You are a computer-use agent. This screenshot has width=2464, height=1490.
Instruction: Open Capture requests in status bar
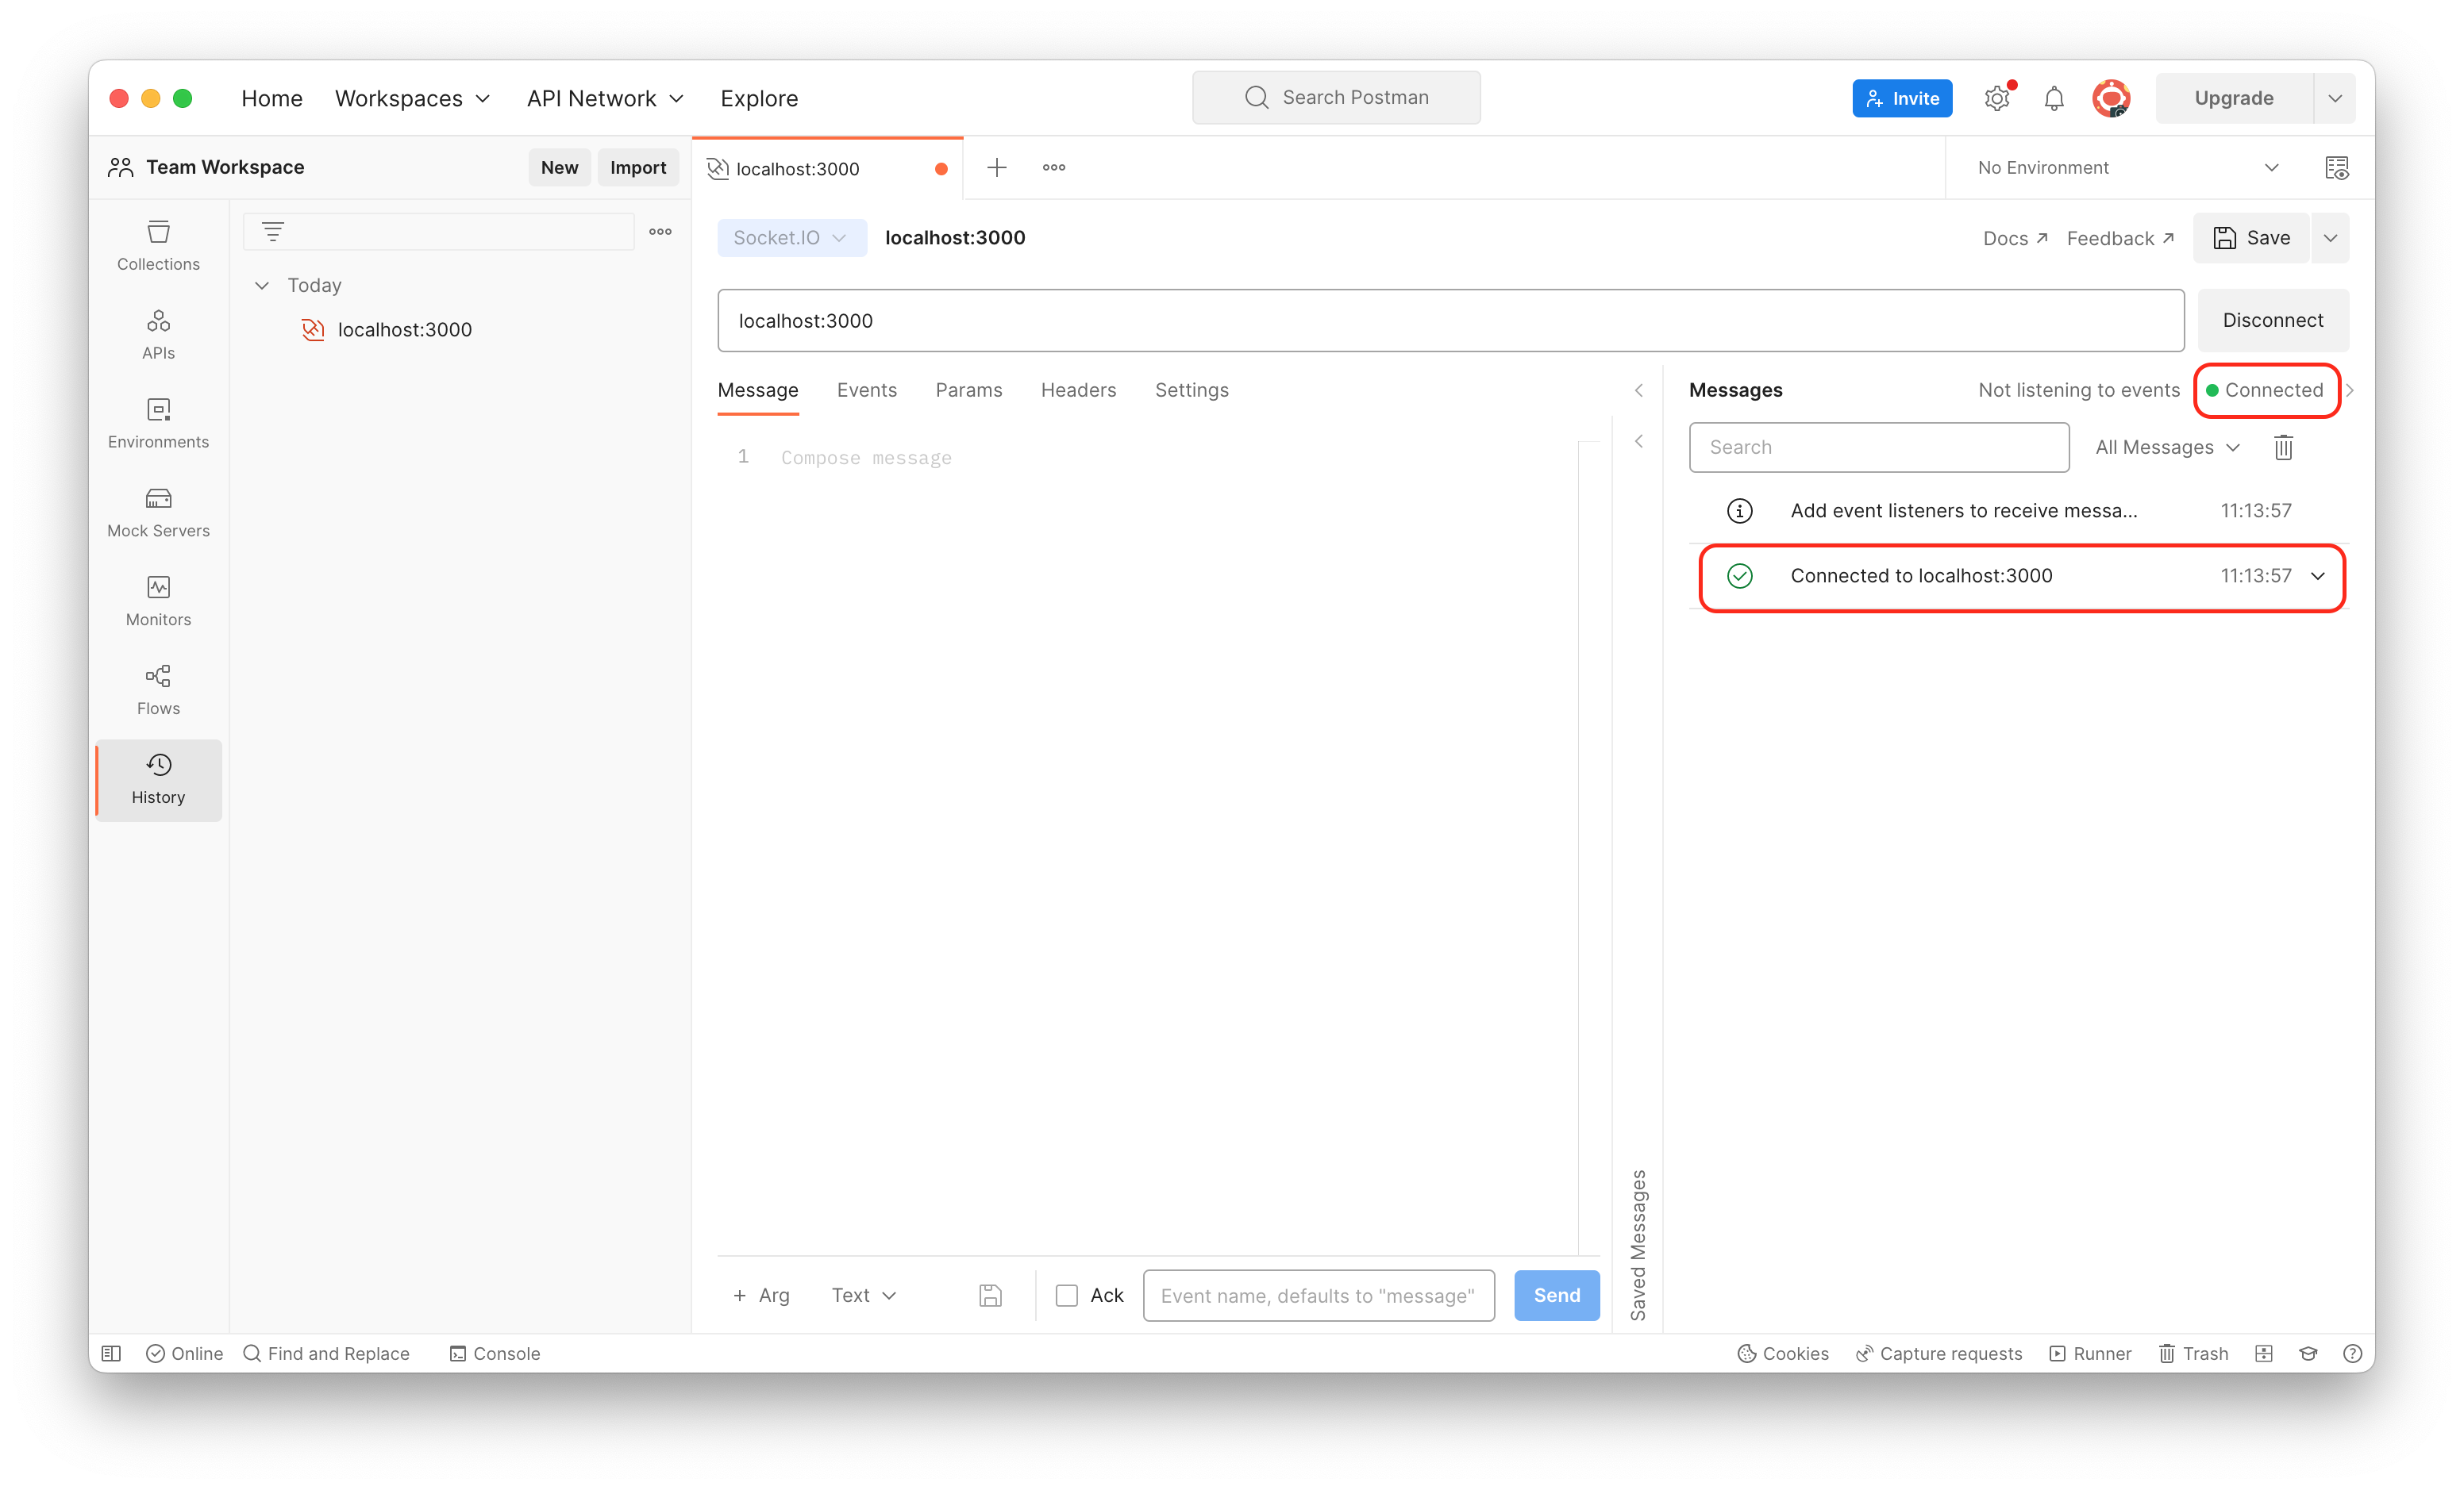[1938, 1353]
